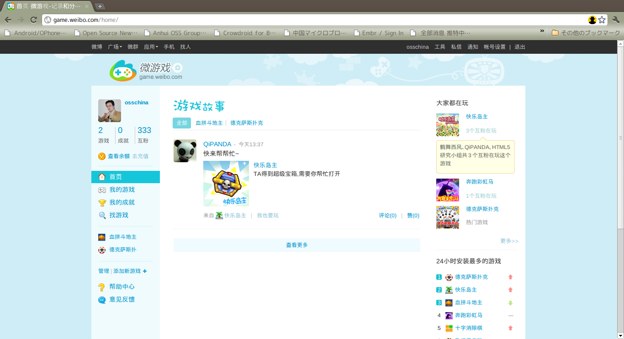Select the 全部 filter tab
Viewport: 624px width, 339px height.
coord(182,123)
